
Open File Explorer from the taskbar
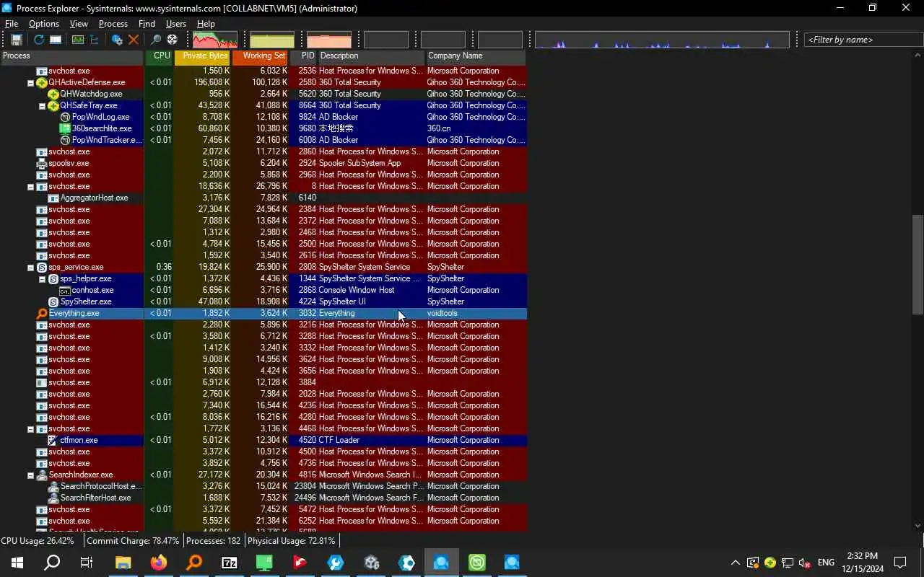coord(123,563)
